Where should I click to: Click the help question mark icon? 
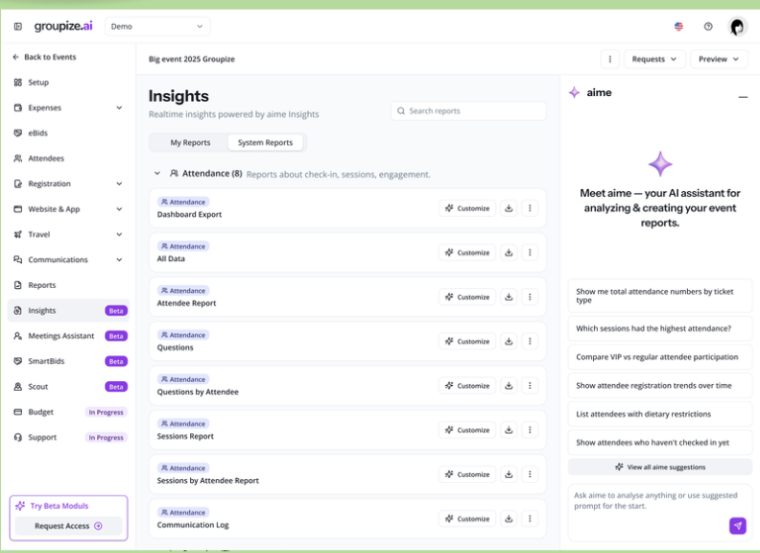point(708,27)
